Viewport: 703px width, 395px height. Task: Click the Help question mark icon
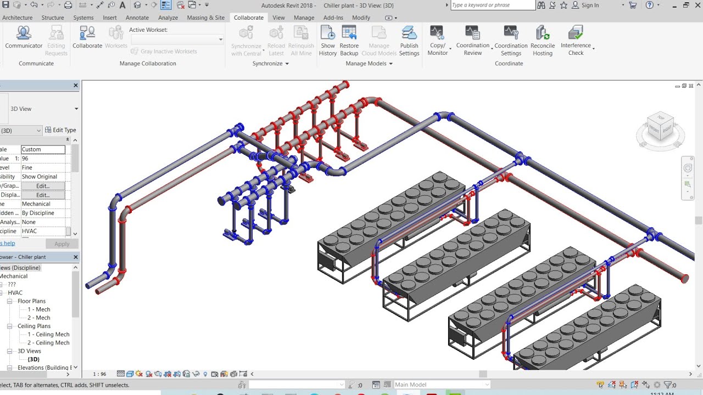(650, 5)
